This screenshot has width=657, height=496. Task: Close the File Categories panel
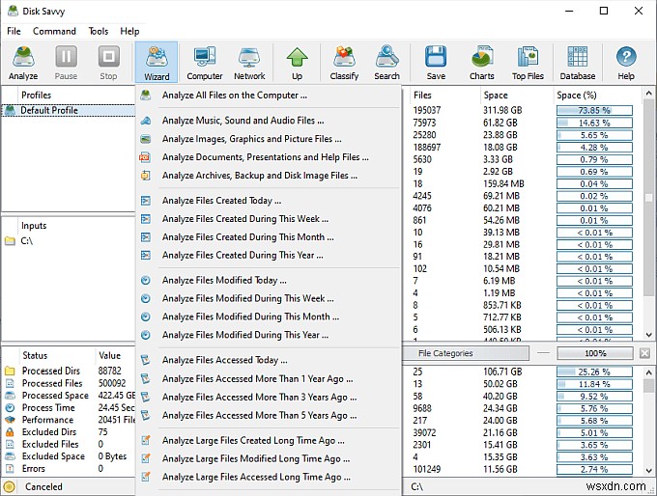[x=644, y=354]
